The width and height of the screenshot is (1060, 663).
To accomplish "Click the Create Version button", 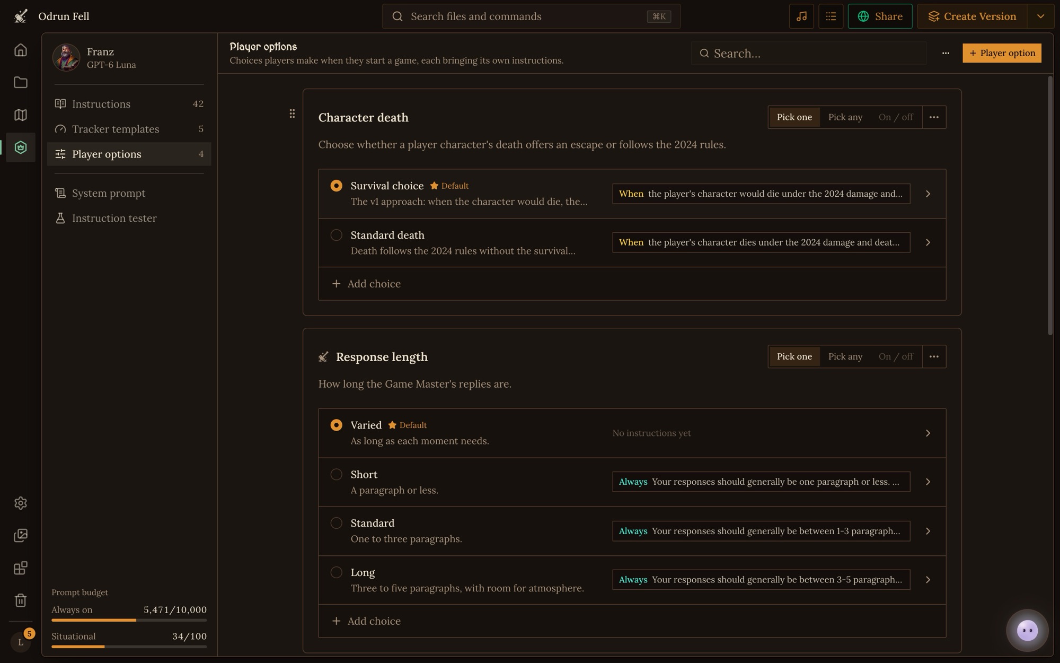I will (x=973, y=16).
